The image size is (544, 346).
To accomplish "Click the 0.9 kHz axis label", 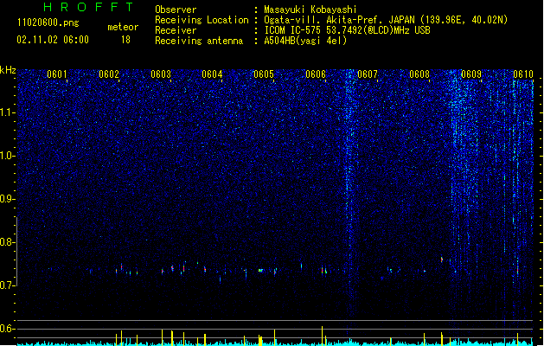I will (8, 199).
